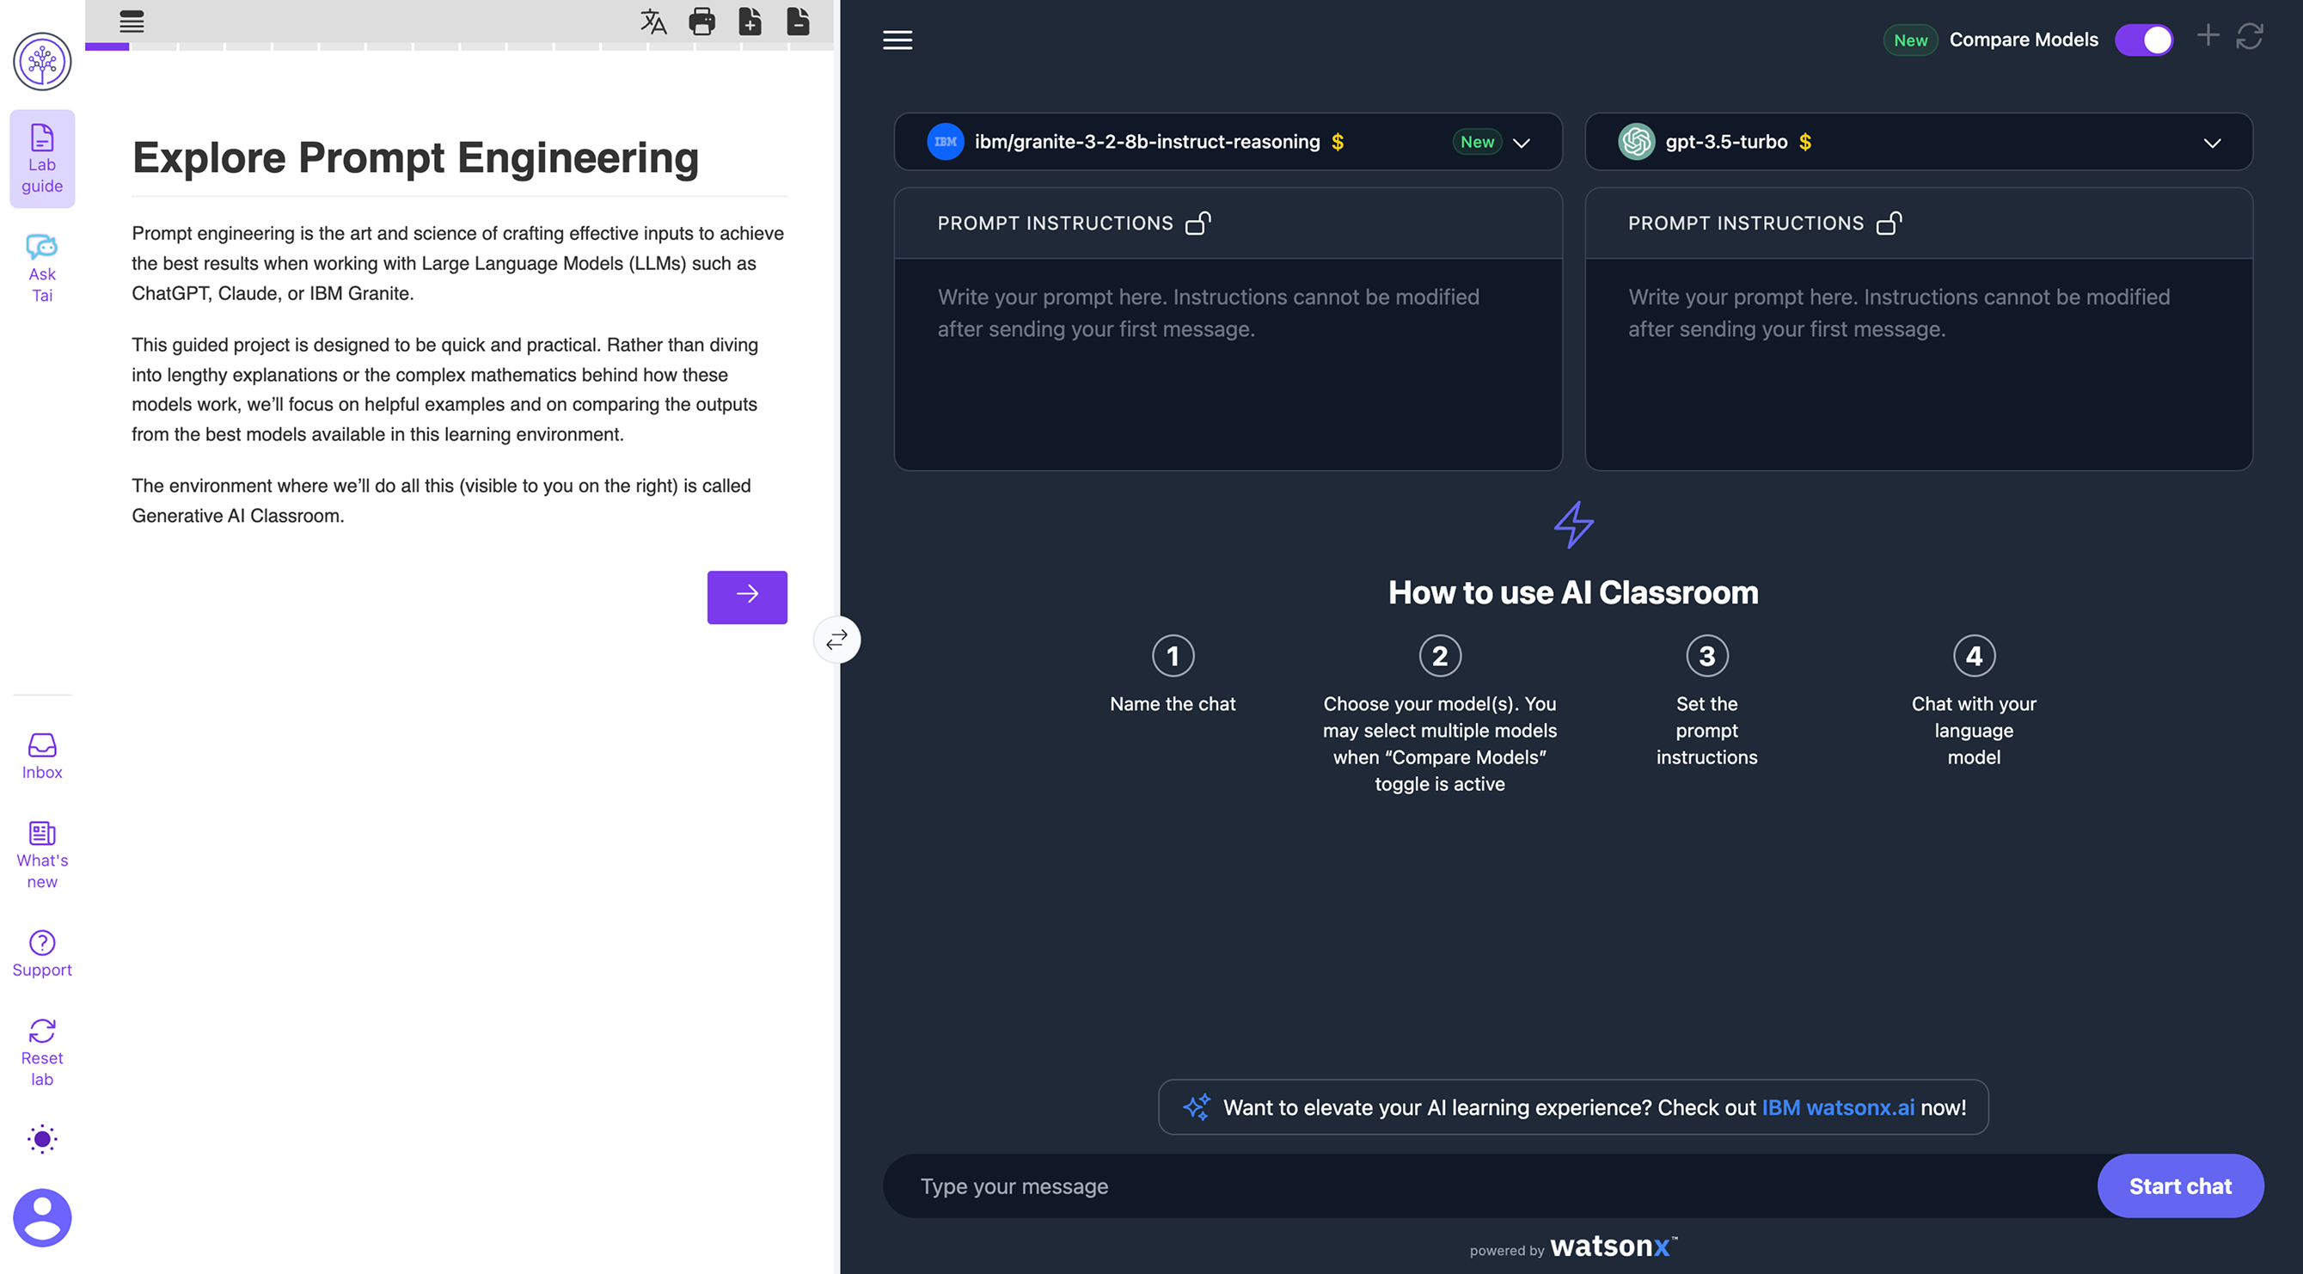2303x1274 pixels.
Task: Open the table of contents menu
Action: point(132,21)
